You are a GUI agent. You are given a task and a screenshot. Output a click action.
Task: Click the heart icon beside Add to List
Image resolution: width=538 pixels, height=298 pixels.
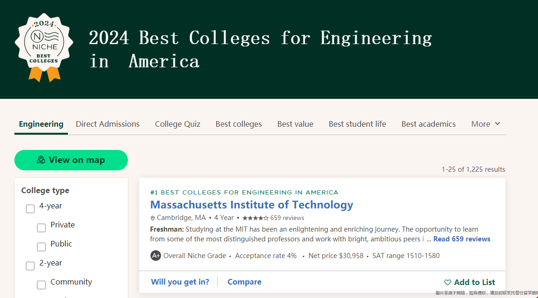pyautogui.click(x=447, y=282)
